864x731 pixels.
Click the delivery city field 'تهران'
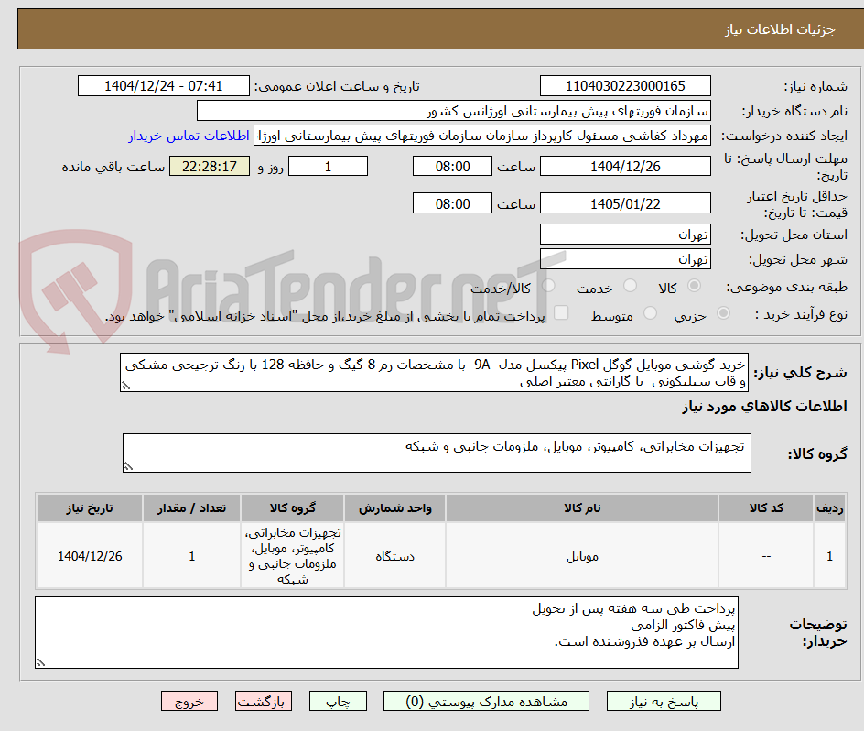tap(625, 259)
